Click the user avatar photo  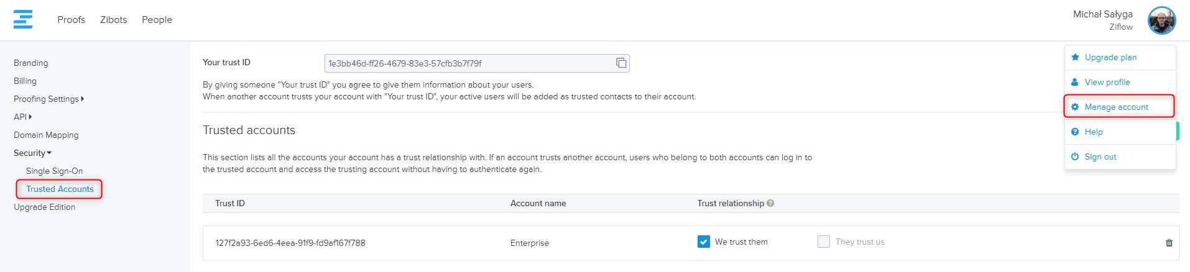pos(1161,21)
